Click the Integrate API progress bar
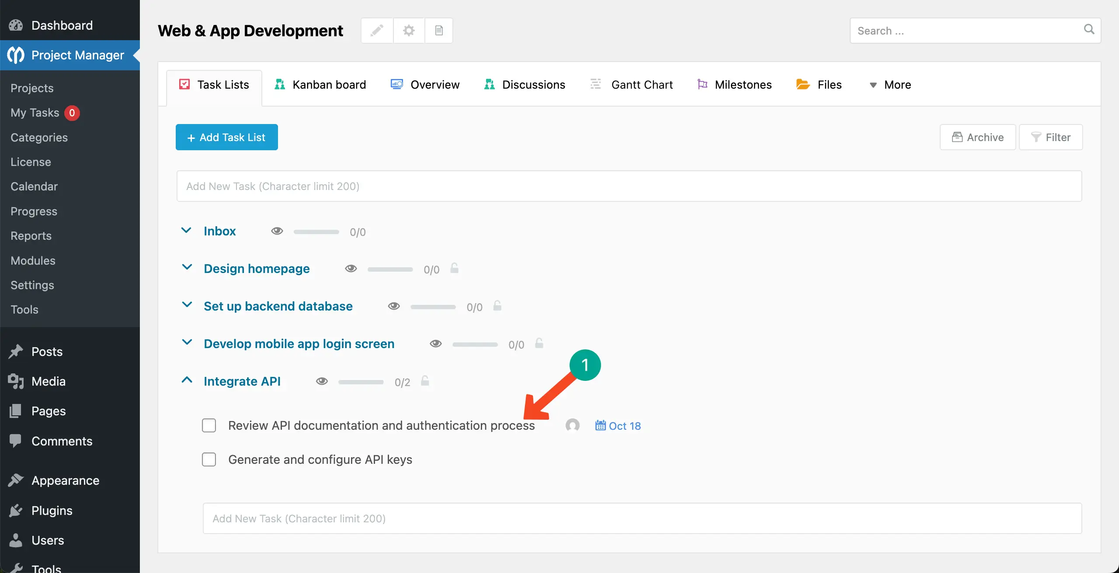 click(x=361, y=382)
